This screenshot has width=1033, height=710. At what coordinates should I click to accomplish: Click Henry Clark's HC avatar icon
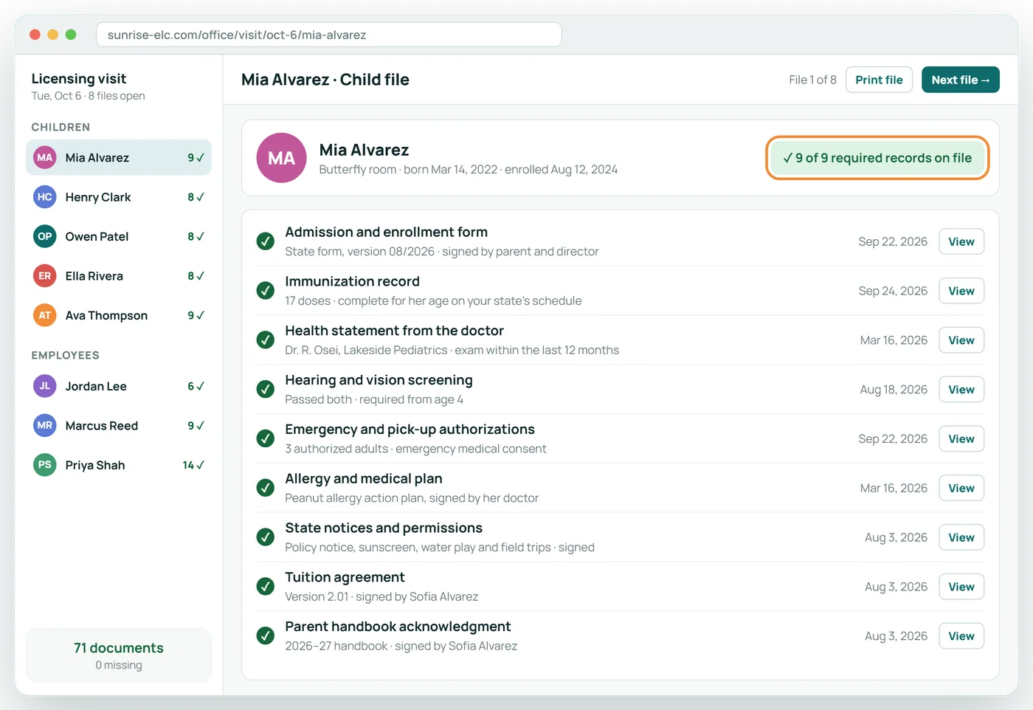(x=45, y=197)
